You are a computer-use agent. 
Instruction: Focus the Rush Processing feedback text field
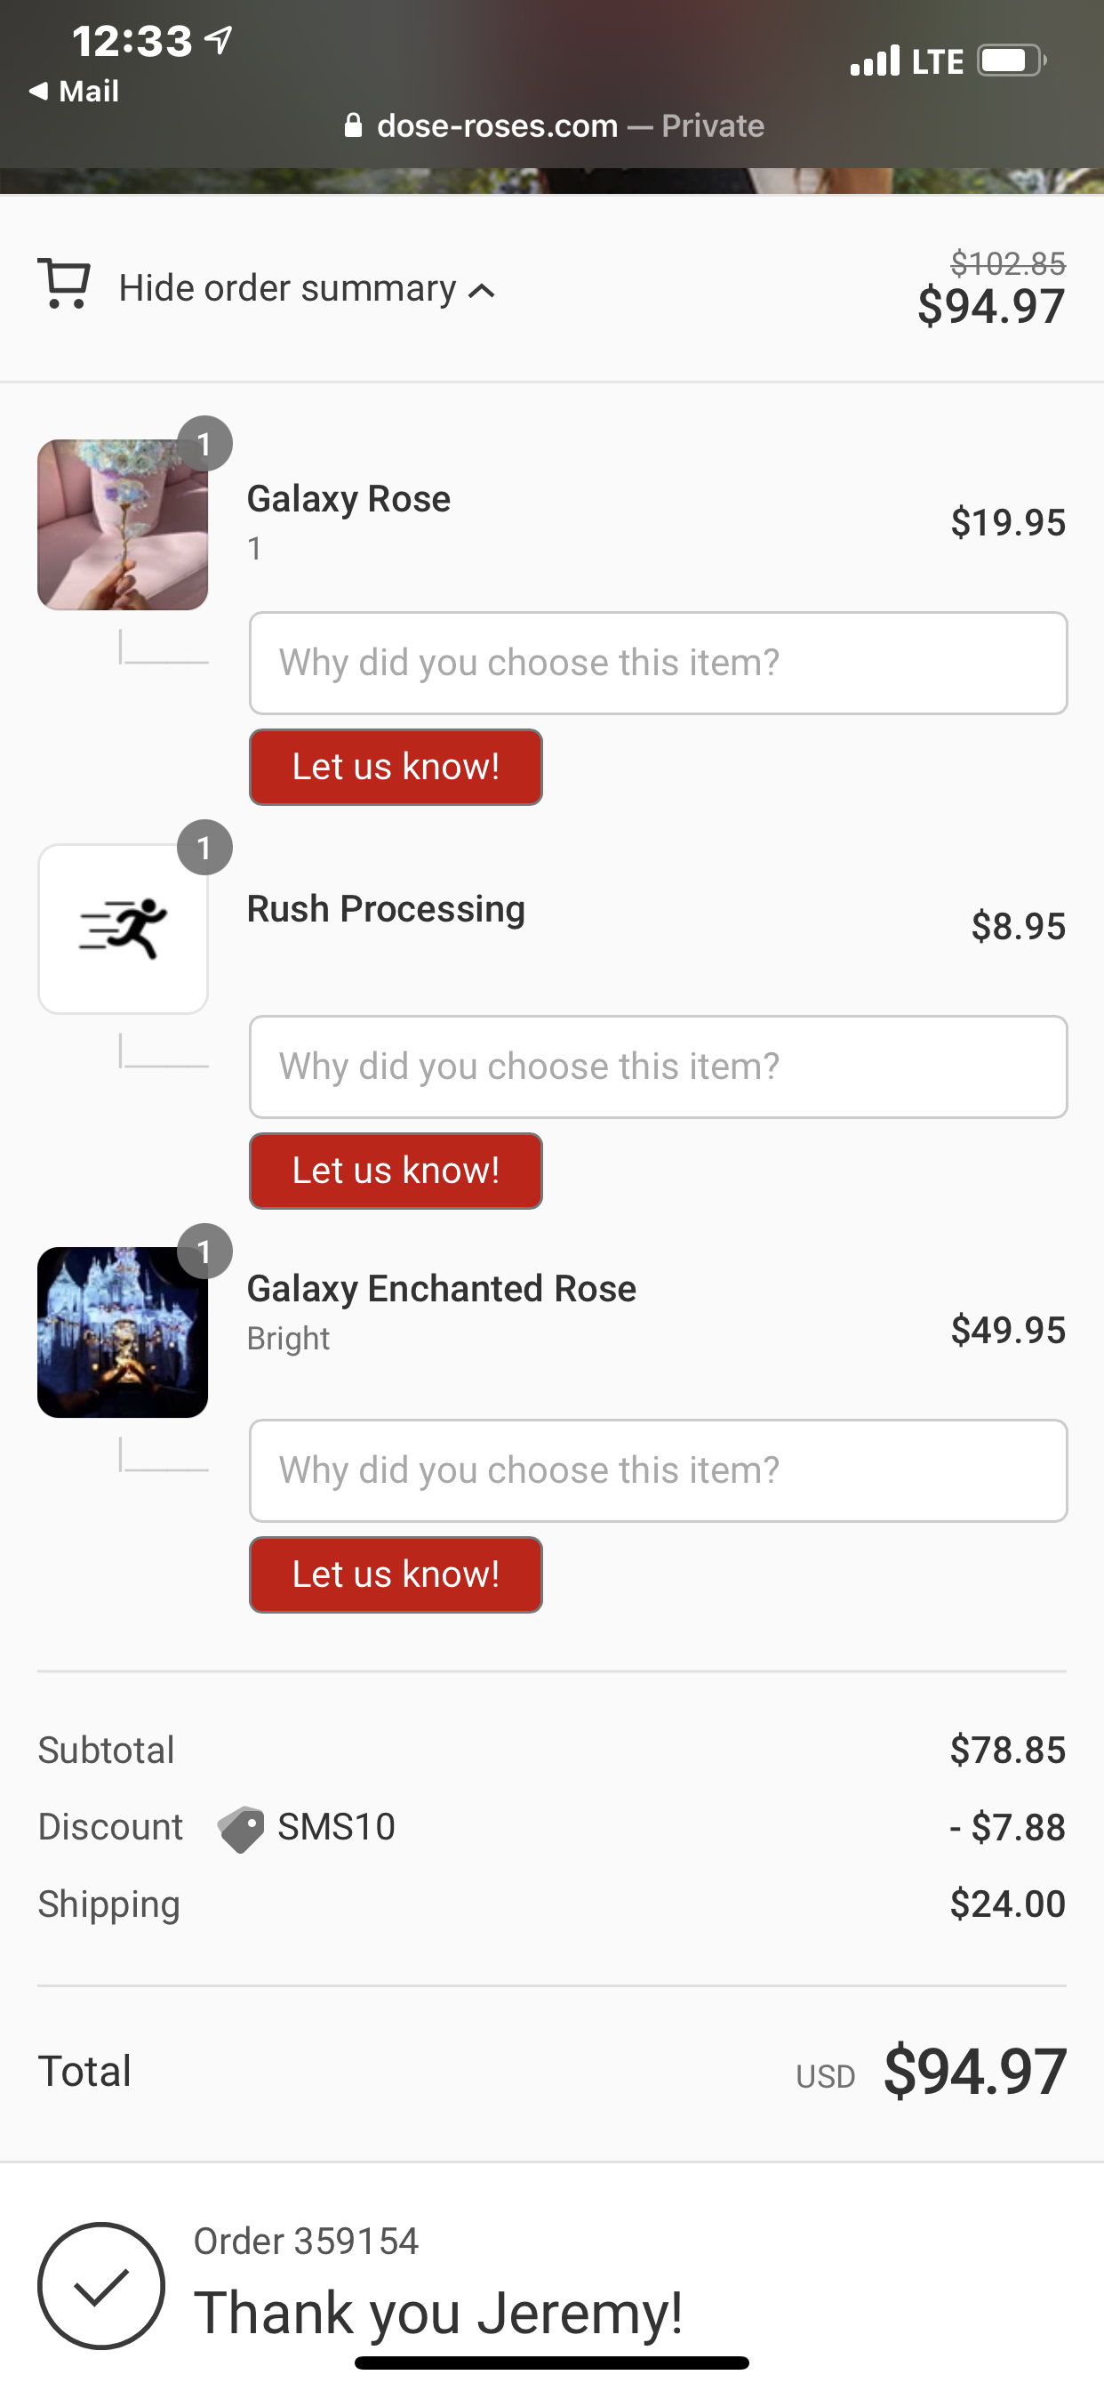point(658,1067)
